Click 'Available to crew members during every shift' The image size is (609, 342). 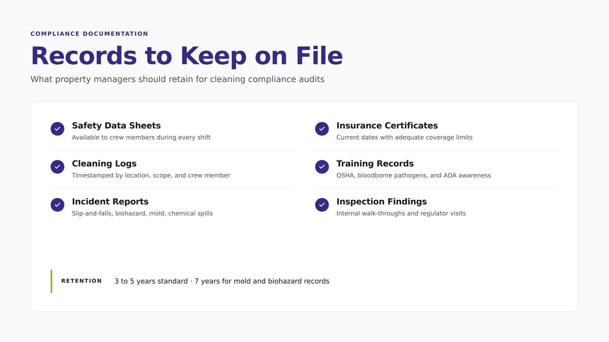click(141, 138)
